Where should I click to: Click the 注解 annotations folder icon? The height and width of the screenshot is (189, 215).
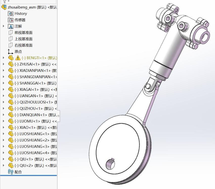point(11,26)
